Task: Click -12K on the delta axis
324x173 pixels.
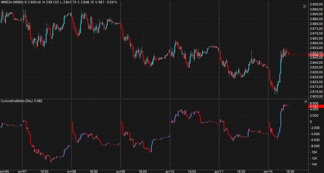Action: pyautogui.click(x=313, y=158)
